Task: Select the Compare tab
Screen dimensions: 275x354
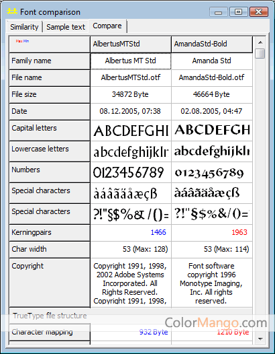Action: pyautogui.click(x=107, y=26)
